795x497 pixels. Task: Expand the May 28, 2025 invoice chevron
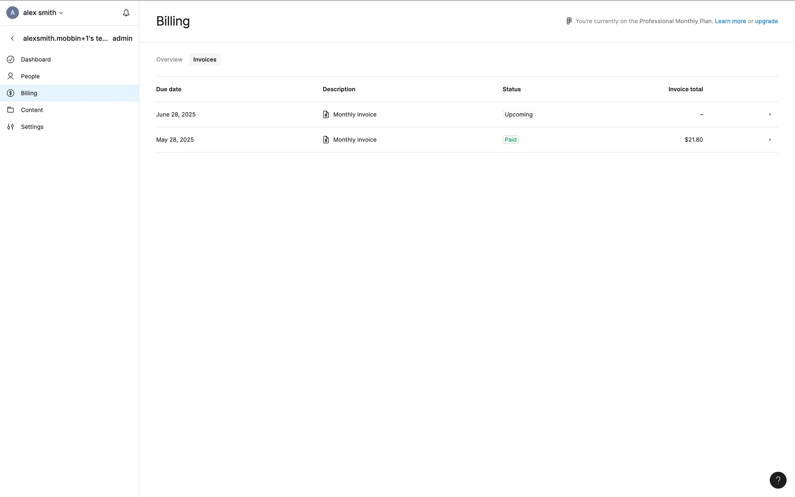coord(770,140)
